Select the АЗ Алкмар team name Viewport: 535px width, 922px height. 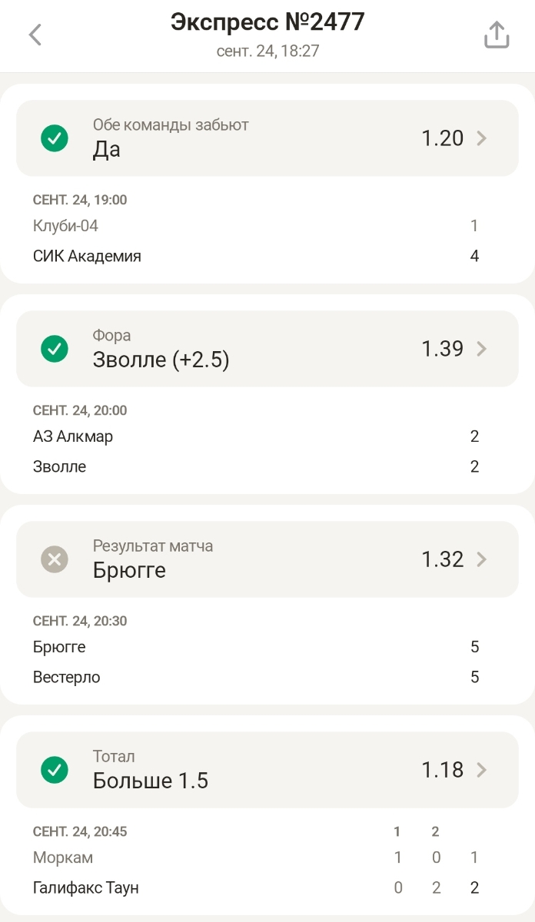click(x=73, y=436)
